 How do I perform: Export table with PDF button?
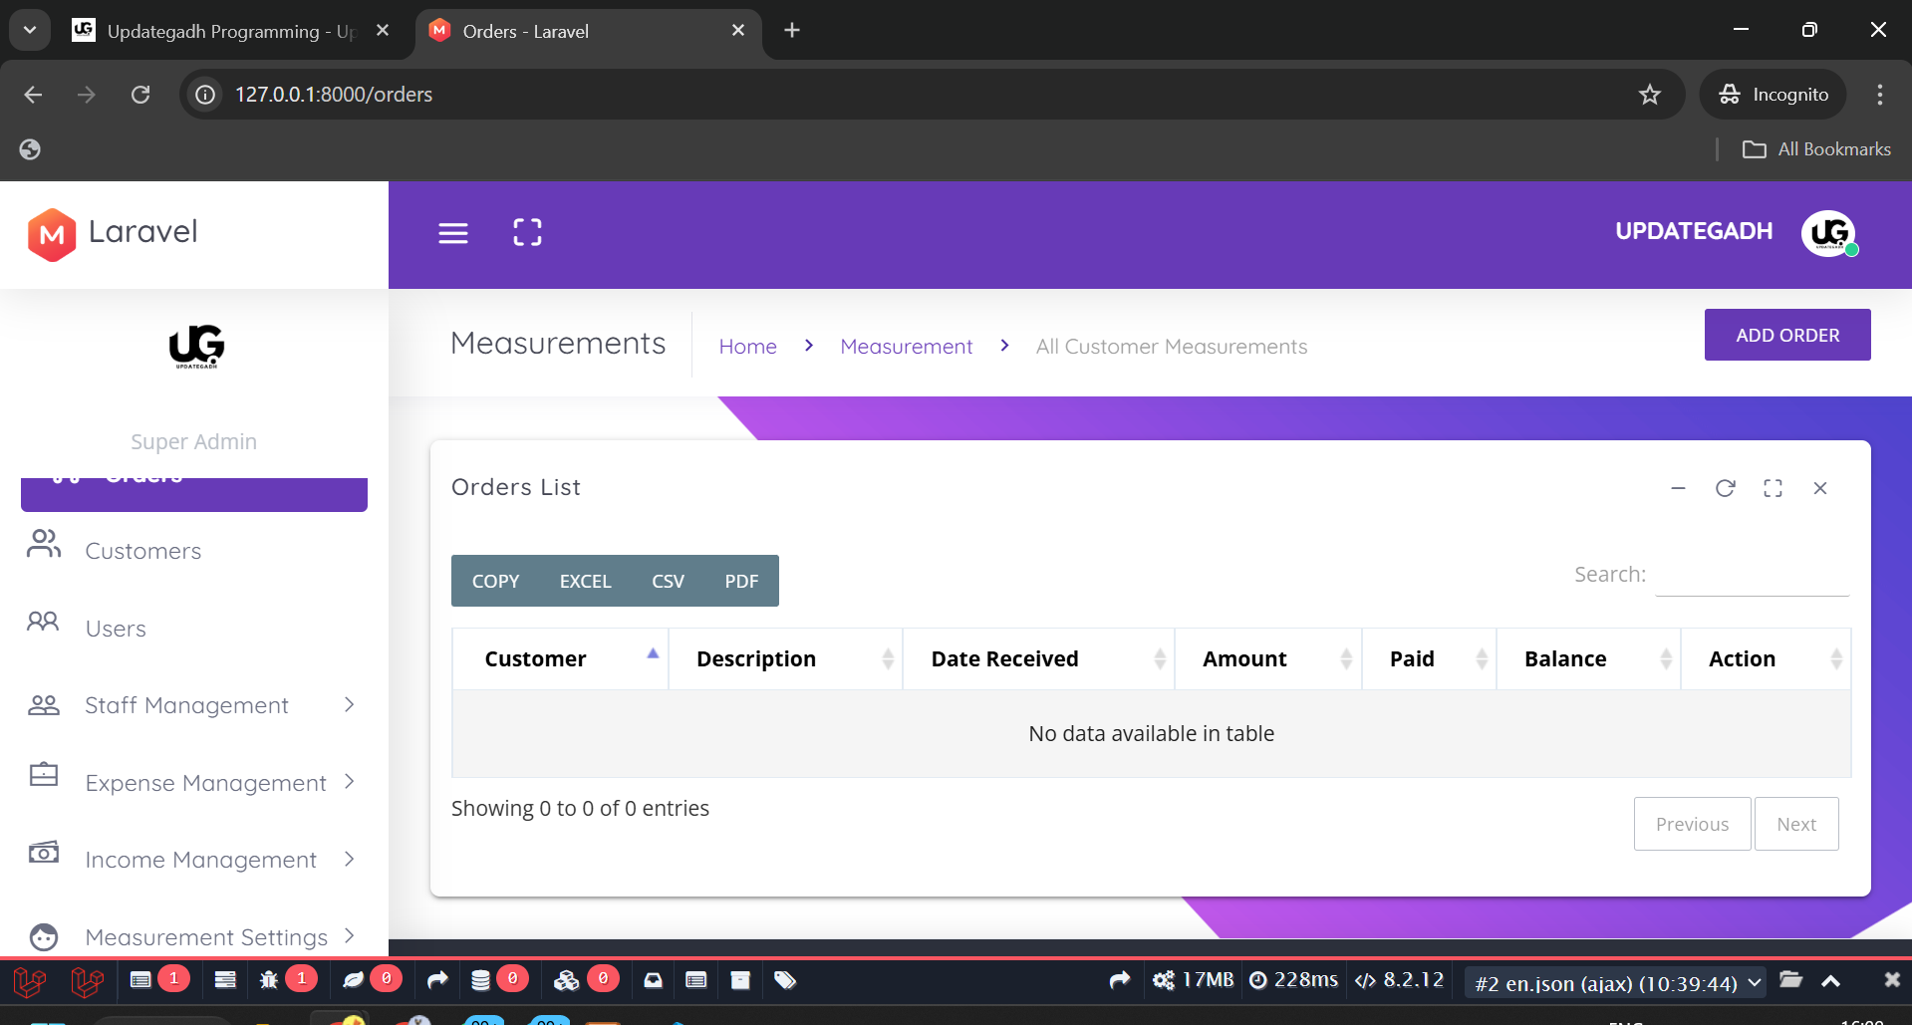(741, 581)
